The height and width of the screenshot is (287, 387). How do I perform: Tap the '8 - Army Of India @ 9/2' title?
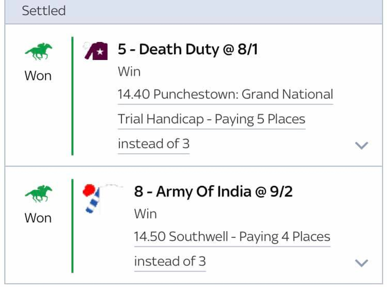click(213, 191)
